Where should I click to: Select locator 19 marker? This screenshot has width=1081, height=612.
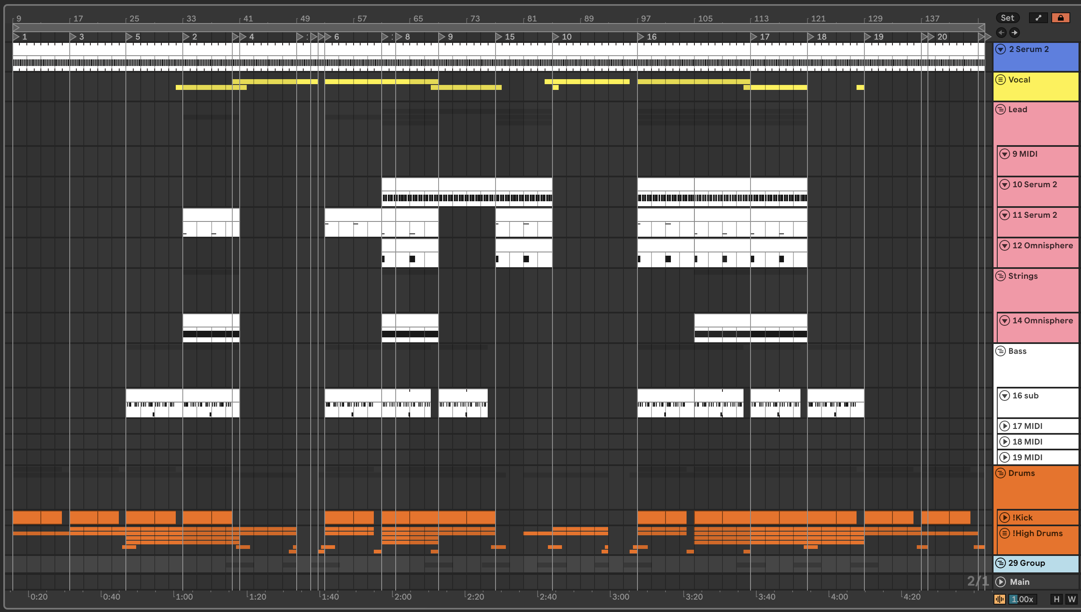point(868,37)
